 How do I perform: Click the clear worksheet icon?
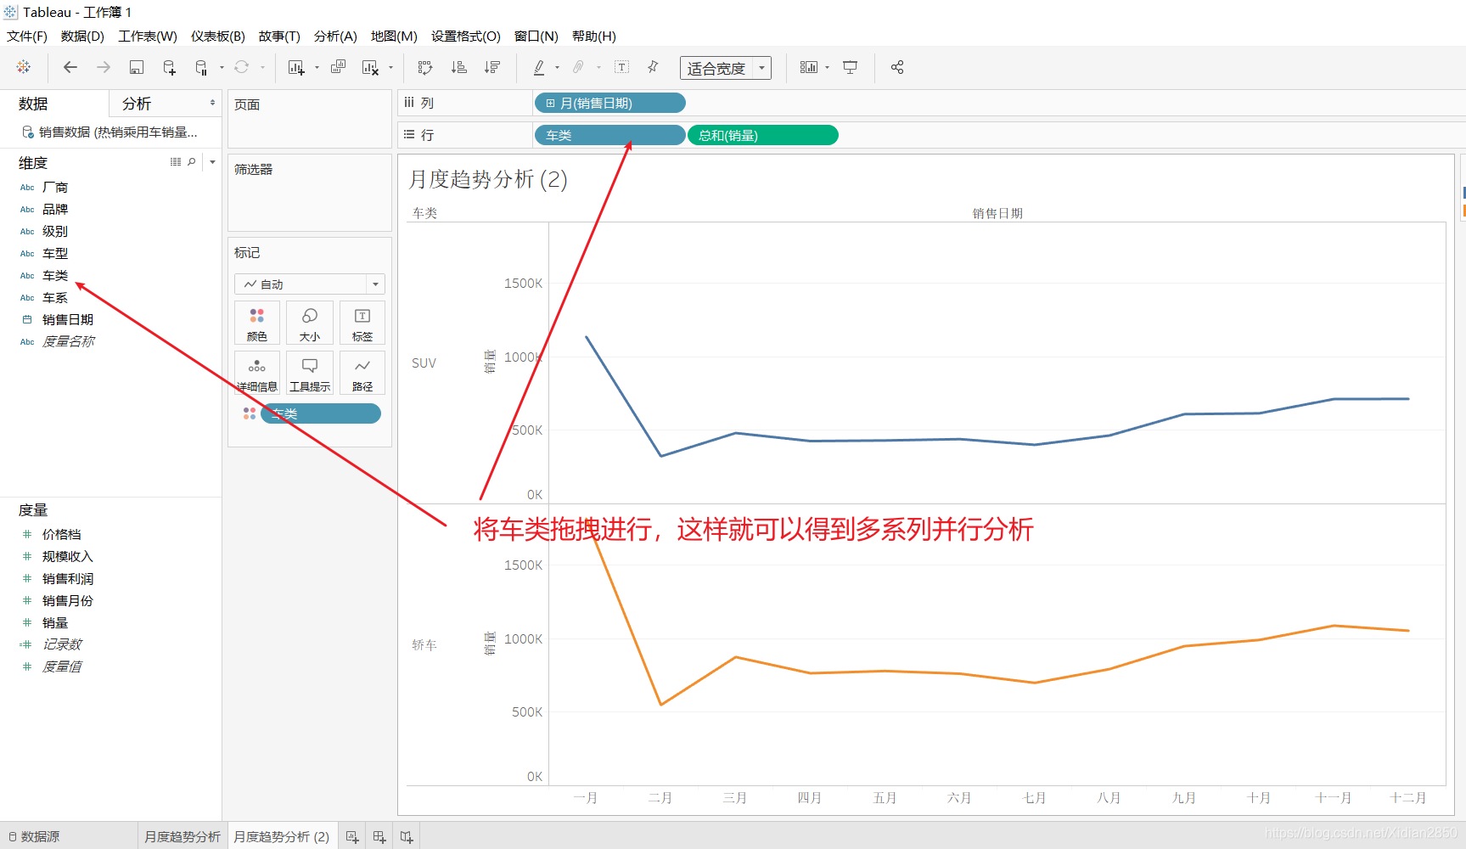[x=370, y=67]
